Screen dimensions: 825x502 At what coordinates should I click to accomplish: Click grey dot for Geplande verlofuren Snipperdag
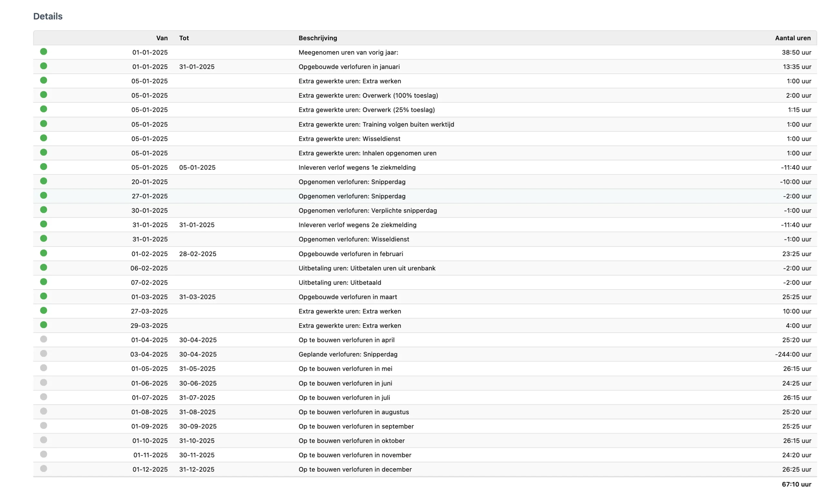pos(44,354)
